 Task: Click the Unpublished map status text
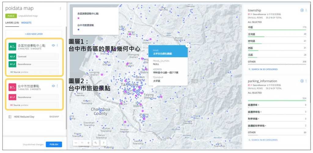pyautogui.click(x=28, y=16)
